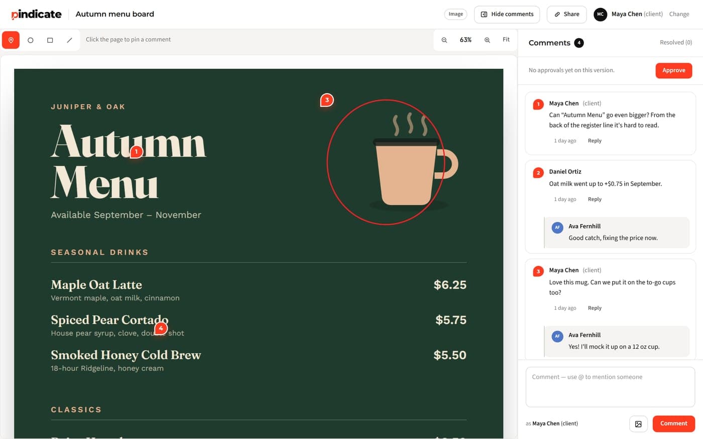The image size is (703, 439).
Task: Click the Maple Oat Latte item
Action: pos(96,285)
